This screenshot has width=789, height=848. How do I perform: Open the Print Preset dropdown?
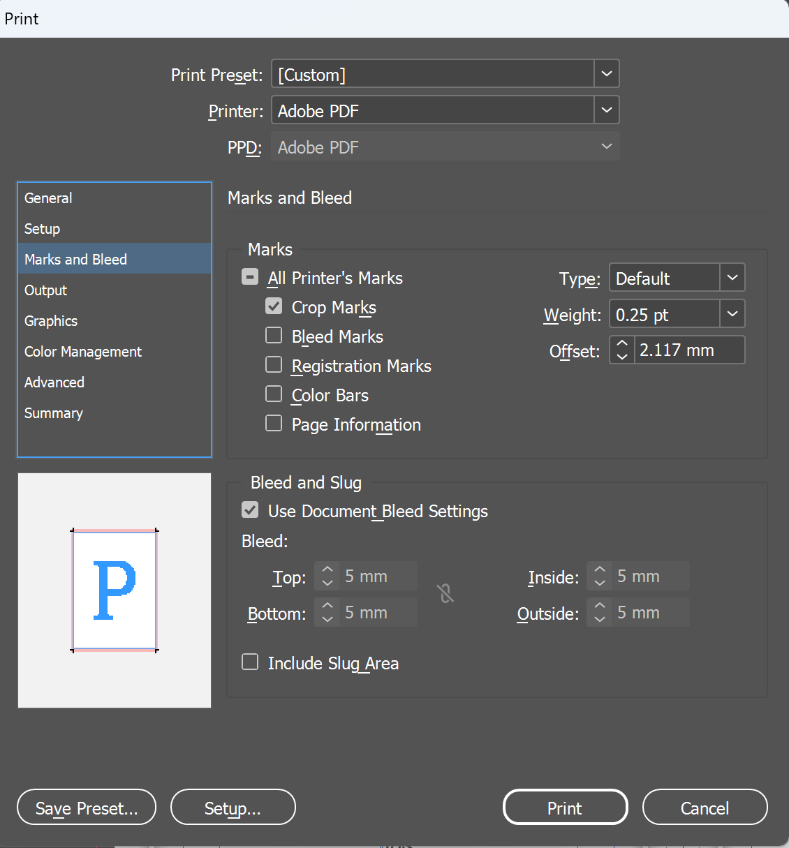tap(606, 74)
